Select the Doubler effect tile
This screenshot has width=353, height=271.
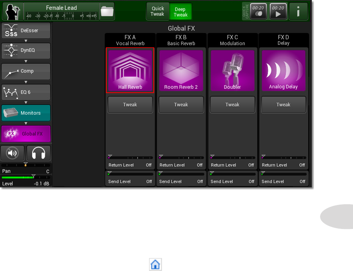coord(232,71)
